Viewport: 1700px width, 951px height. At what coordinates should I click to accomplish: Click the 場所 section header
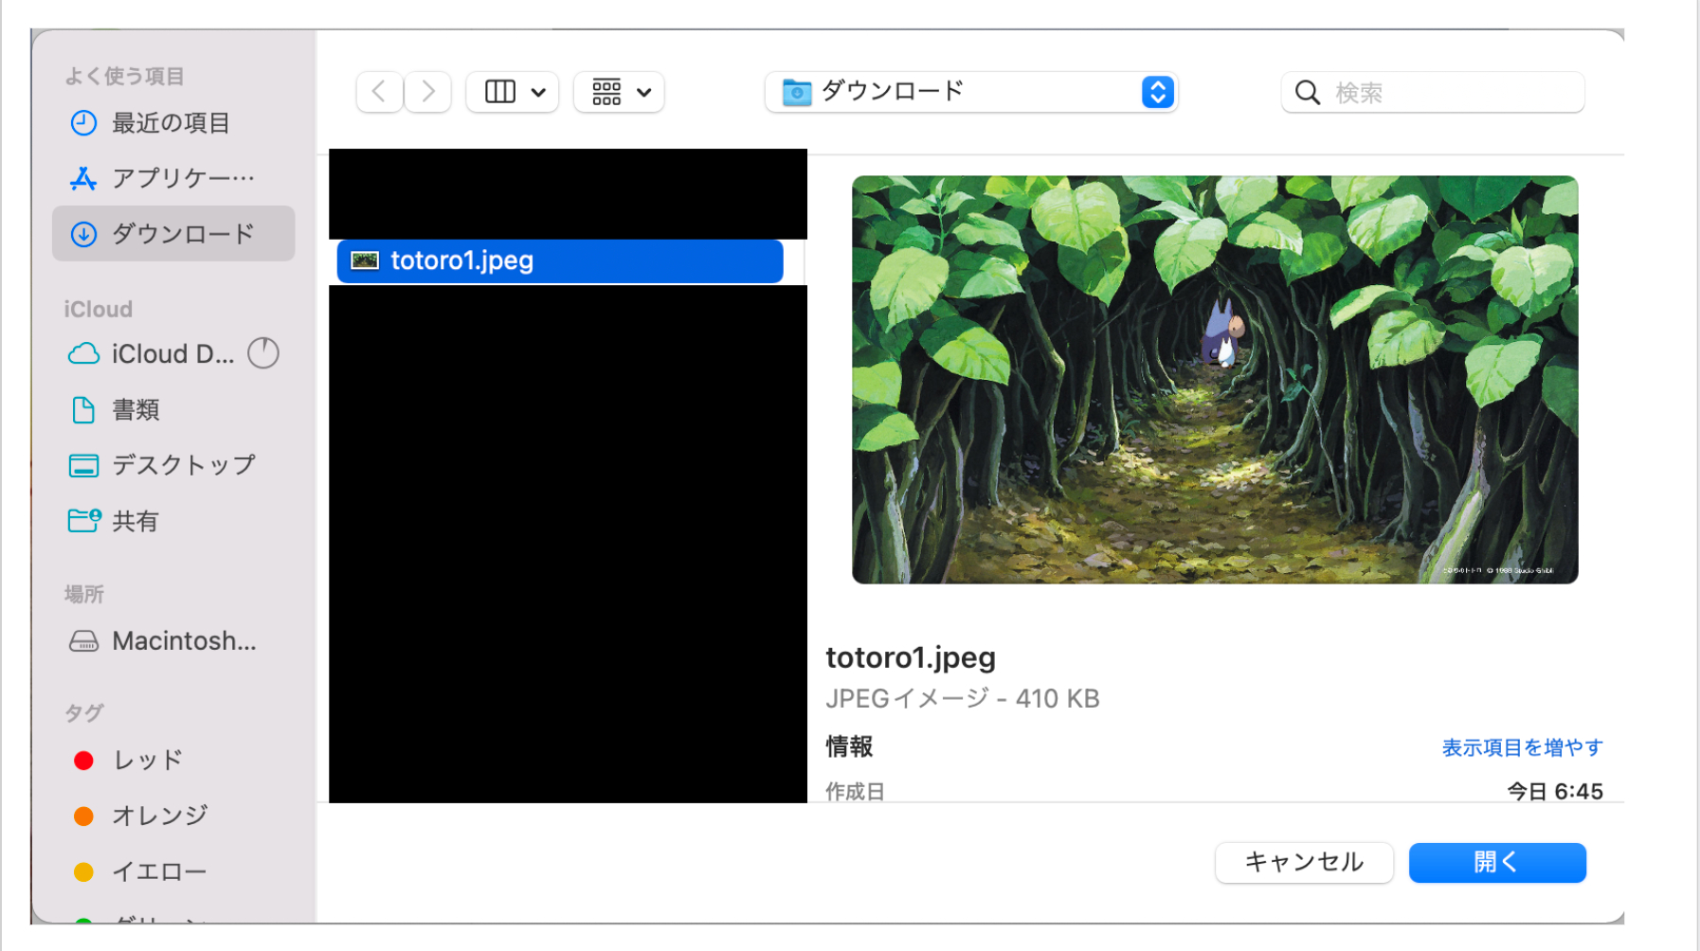[x=84, y=595]
